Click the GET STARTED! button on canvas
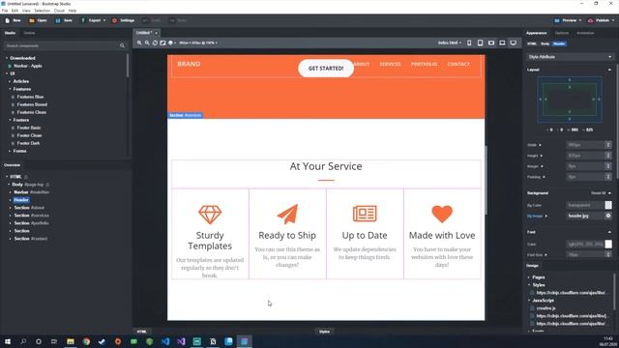 pyautogui.click(x=326, y=69)
